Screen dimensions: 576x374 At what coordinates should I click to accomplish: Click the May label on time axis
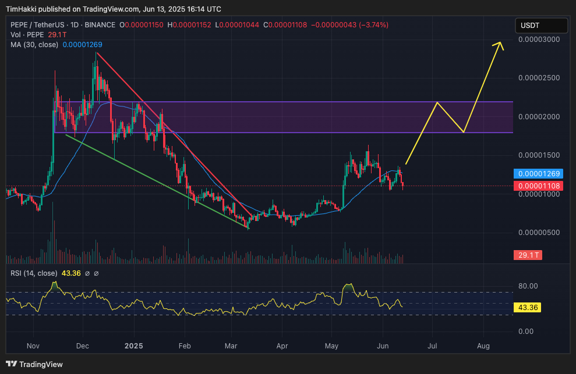click(332, 345)
